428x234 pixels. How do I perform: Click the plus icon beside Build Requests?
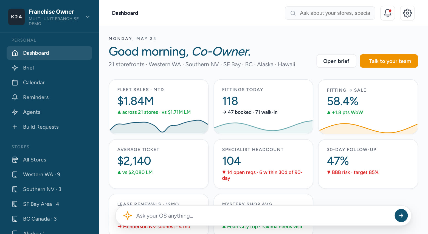click(15, 127)
